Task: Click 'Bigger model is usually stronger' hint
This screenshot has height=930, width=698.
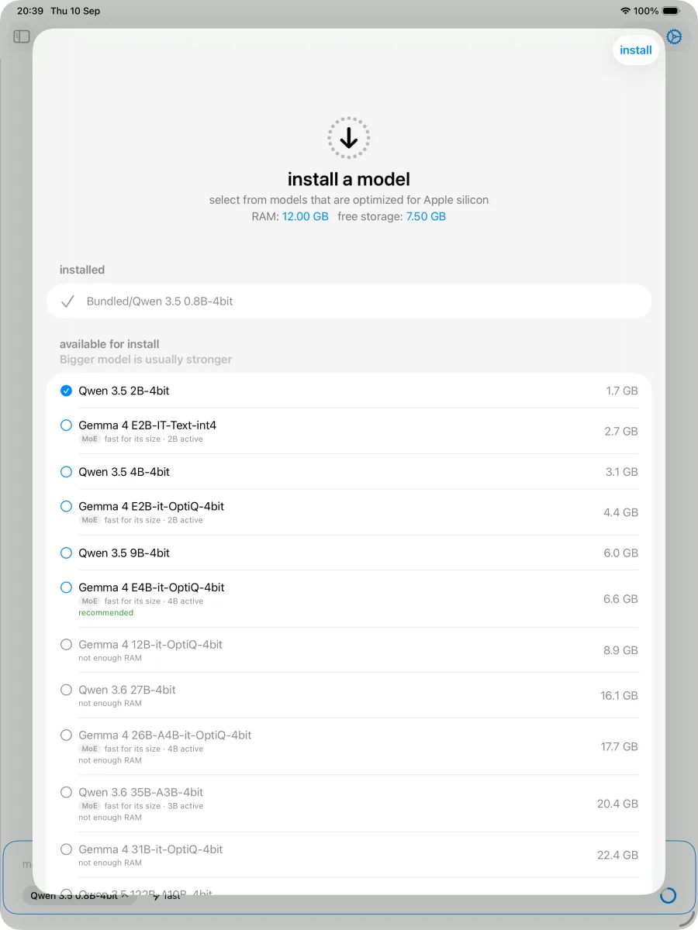Action: coord(146,360)
